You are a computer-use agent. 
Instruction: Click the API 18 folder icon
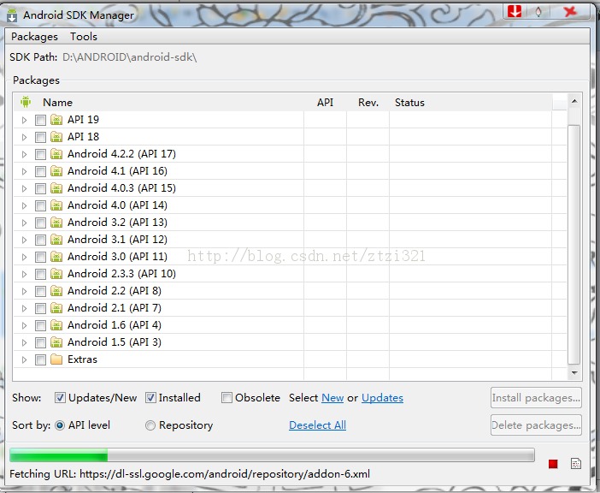coord(56,137)
